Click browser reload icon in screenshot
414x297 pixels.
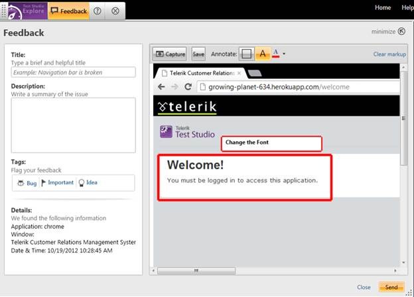pos(188,86)
